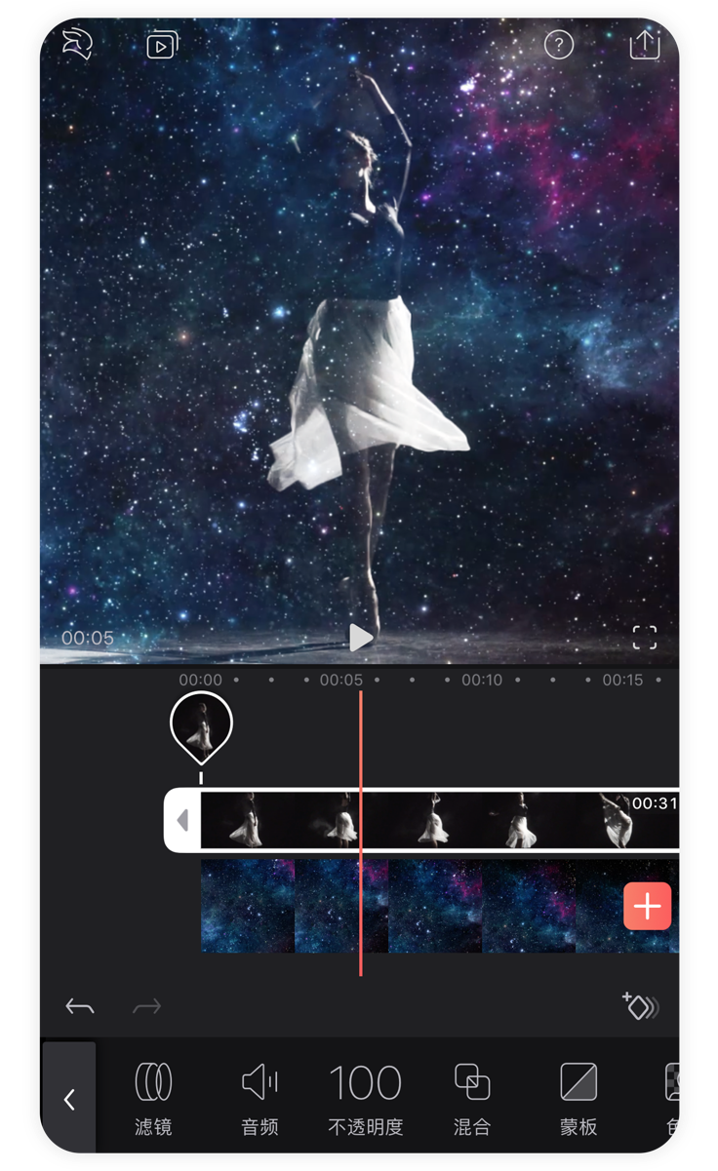Tap the 00:31 clip duration label
The height and width of the screenshot is (1171, 718).
click(655, 803)
